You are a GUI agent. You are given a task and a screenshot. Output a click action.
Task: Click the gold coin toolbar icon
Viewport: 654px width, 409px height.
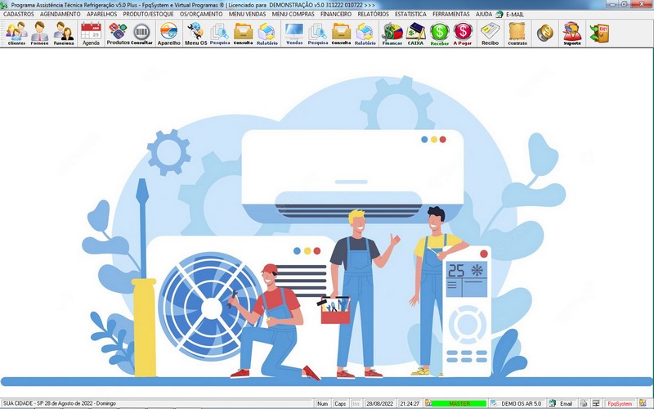click(544, 33)
